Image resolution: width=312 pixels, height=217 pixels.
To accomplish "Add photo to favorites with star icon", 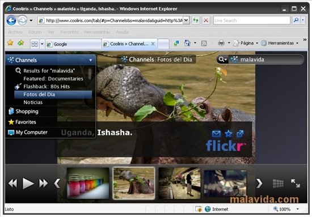I will pyautogui.click(x=228, y=134).
